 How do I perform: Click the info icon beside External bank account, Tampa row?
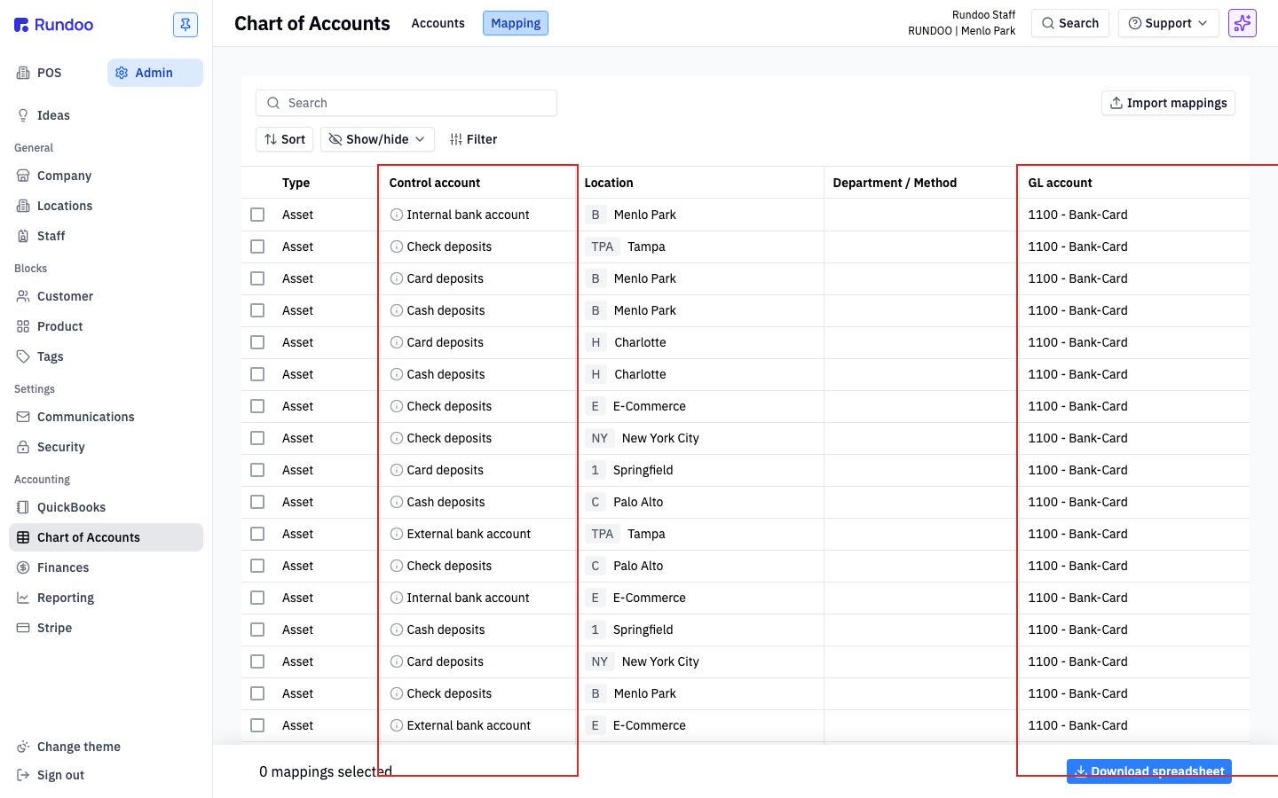(x=397, y=534)
